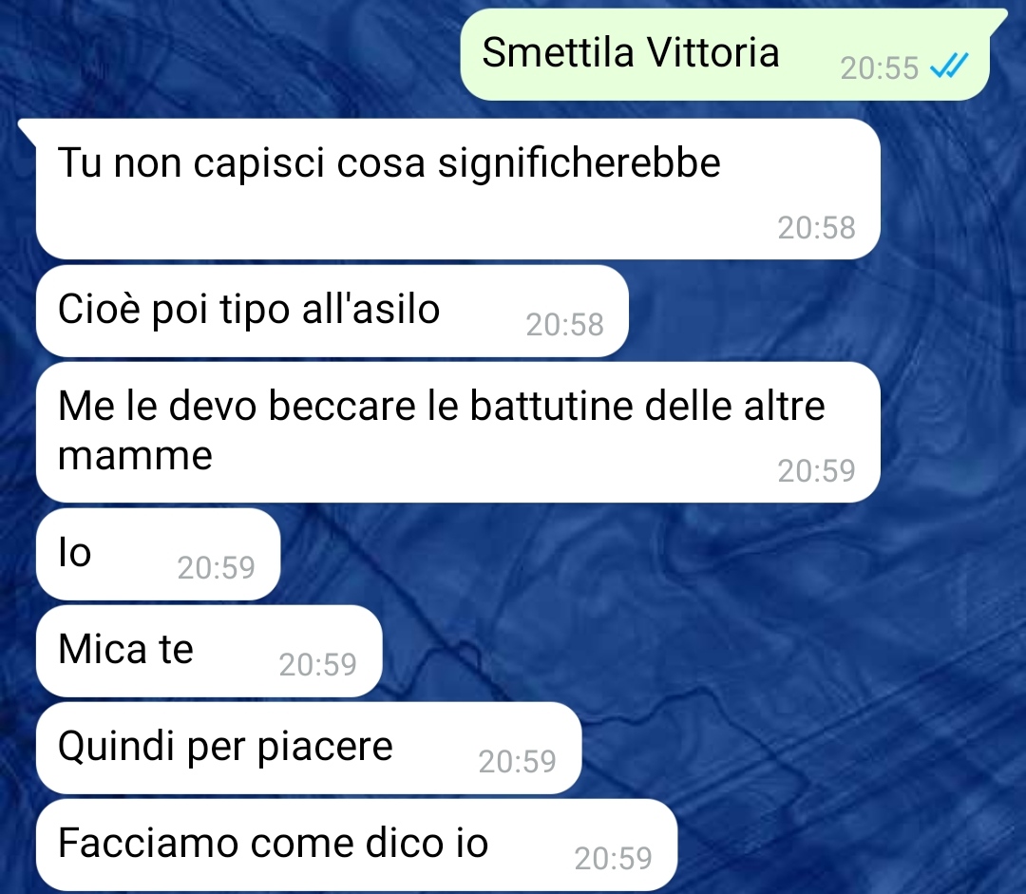Click the 20:58 timestamp beside 'all'asilo' message
The height and width of the screenshot is (894, 1026).
coord(564,325)
